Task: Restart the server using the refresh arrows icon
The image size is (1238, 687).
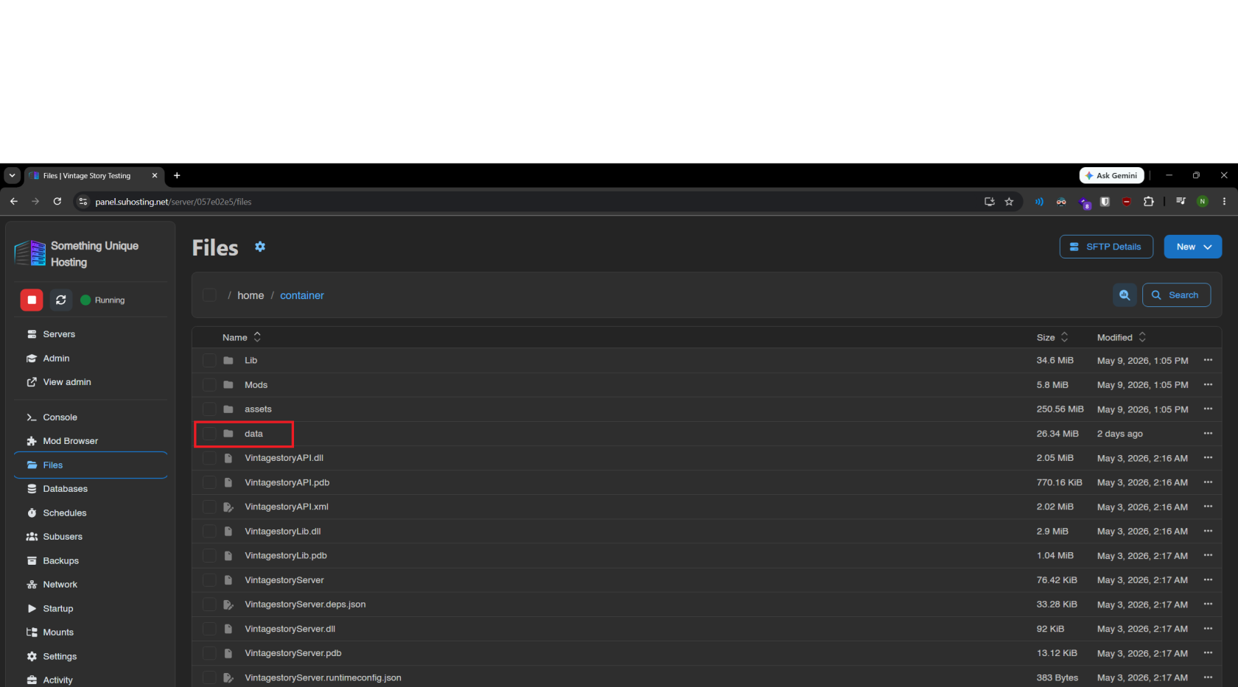Action: pyautogui.click(x=61, y=300)
